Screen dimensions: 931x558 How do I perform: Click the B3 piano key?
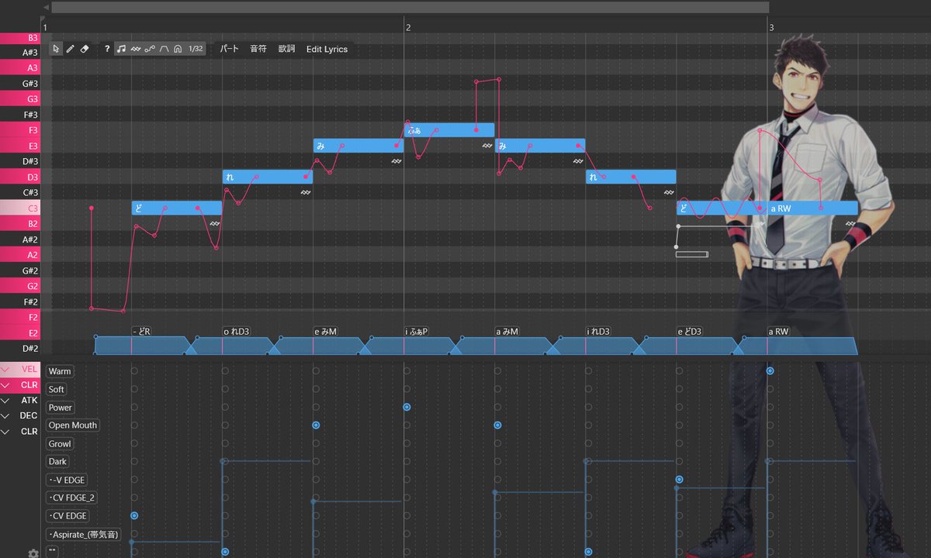[x=20, y=37]
